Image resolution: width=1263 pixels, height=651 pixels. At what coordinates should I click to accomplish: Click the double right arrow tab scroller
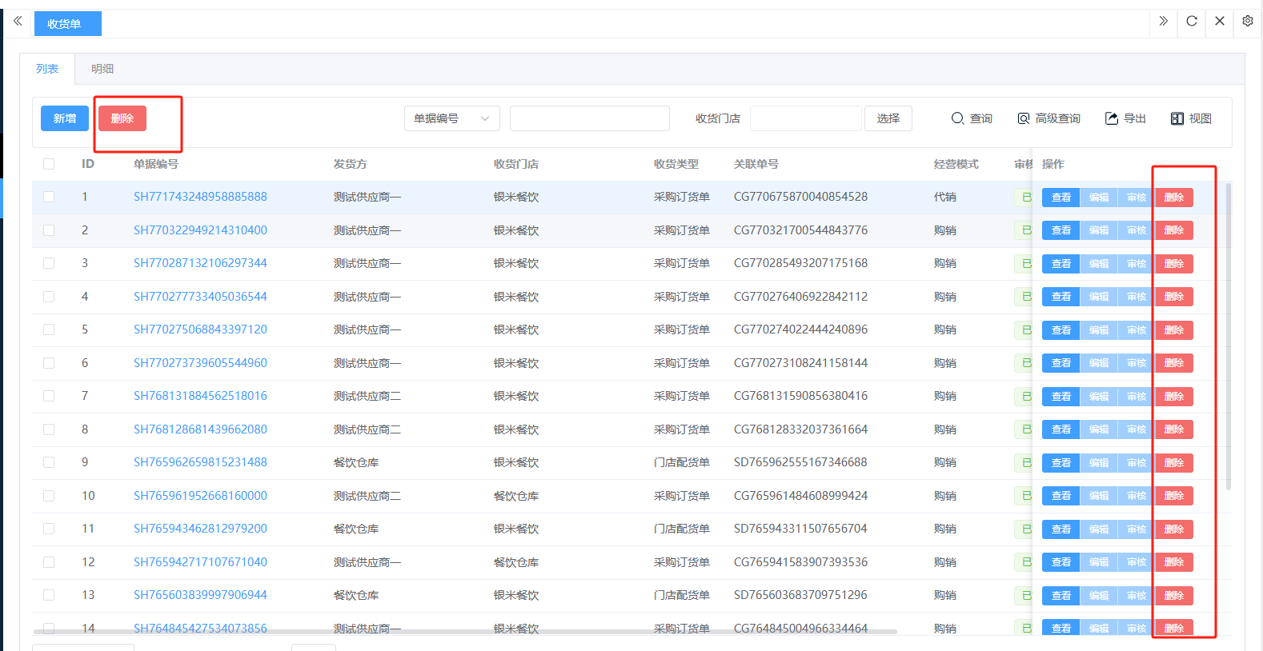(1163, 22)
